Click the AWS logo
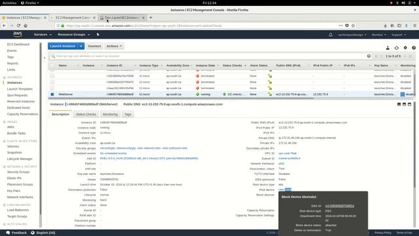 click(18, 34)
